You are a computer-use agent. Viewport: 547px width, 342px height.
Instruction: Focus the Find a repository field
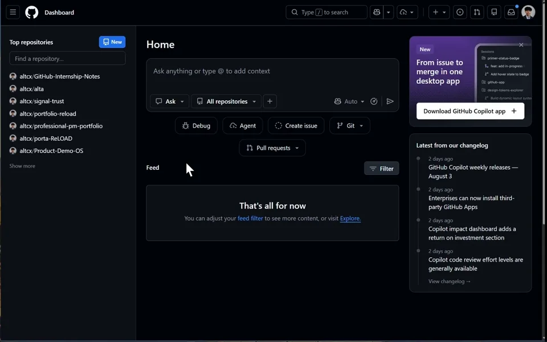[x=67, y=58]
